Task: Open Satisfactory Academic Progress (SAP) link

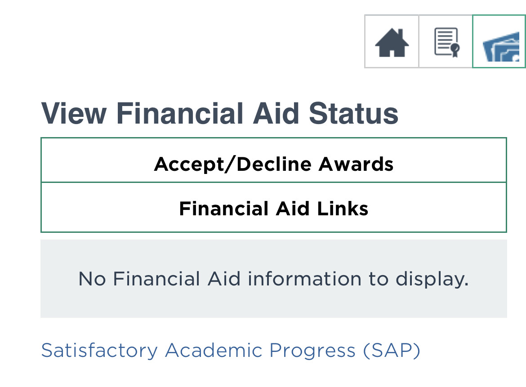Action: [230, 351]
